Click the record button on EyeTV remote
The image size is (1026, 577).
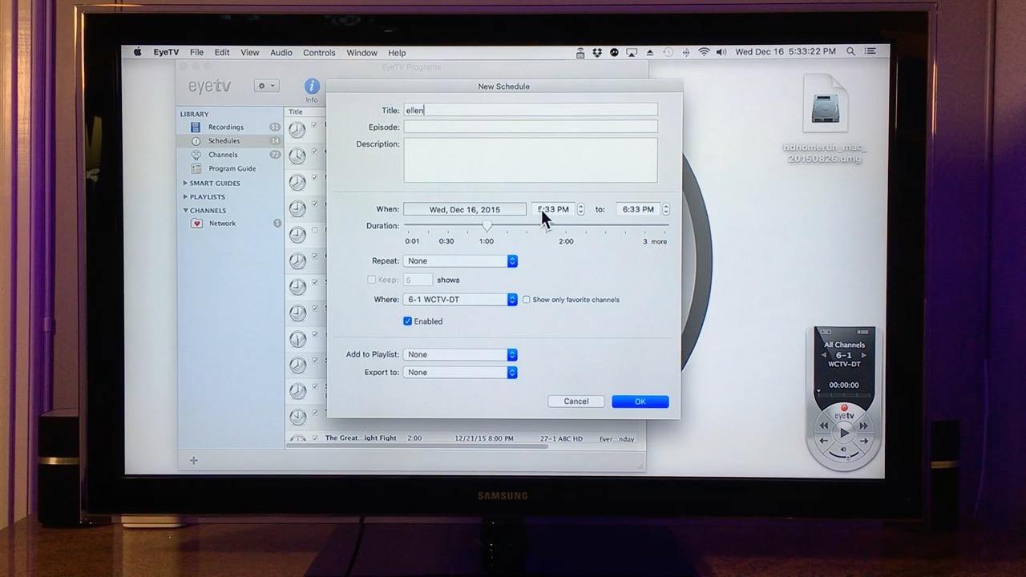[844, 408]
